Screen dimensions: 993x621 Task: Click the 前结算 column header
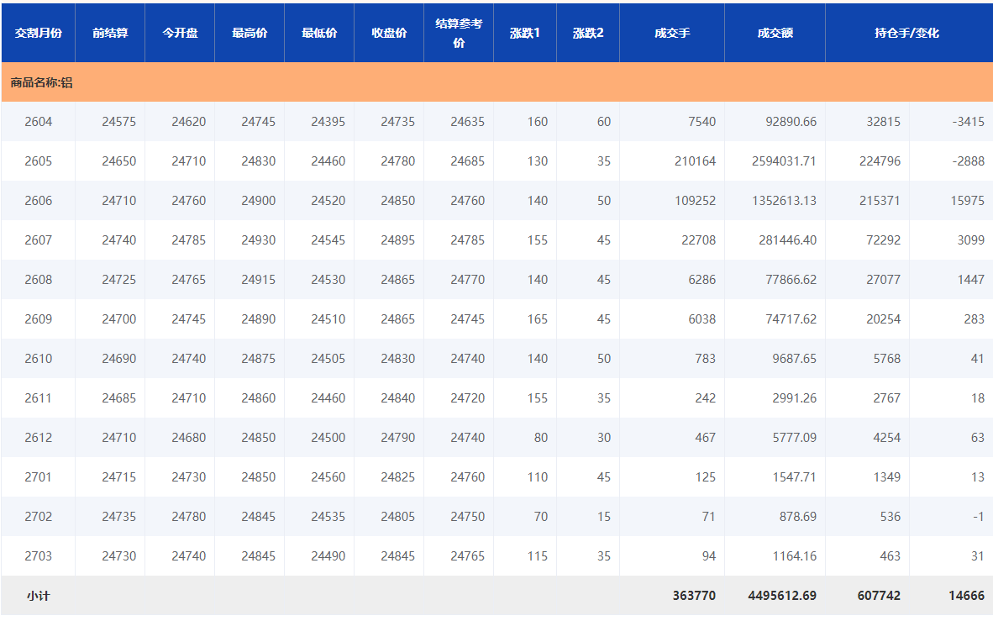coord(110,33)
